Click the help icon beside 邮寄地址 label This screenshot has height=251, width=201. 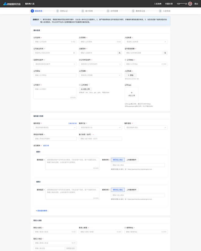[x=125, y=228]
